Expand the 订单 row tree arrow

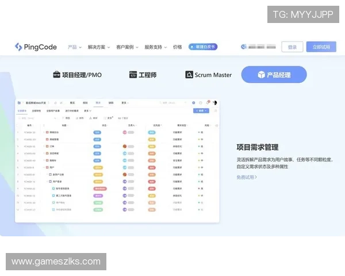(44, 147)
